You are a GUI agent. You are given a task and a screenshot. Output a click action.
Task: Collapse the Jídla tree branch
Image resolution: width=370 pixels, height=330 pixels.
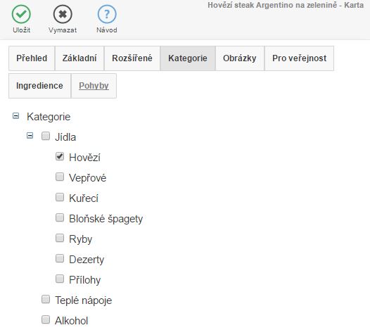coord(30,136)
